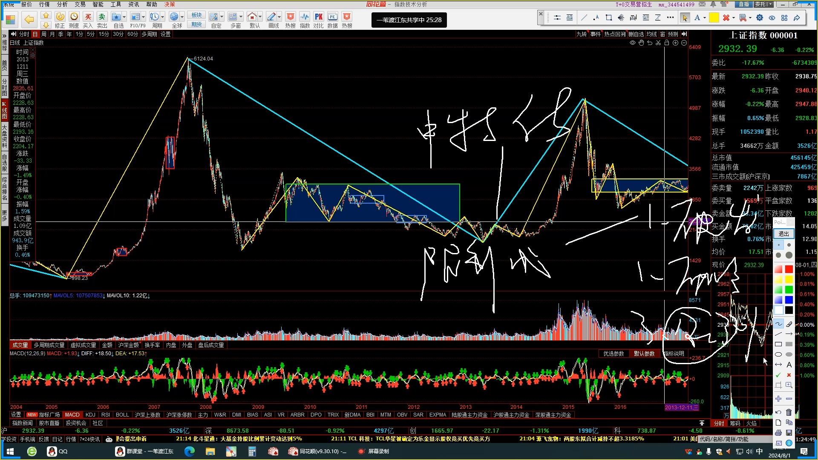Open the 工具 menu

coord(116,4)
